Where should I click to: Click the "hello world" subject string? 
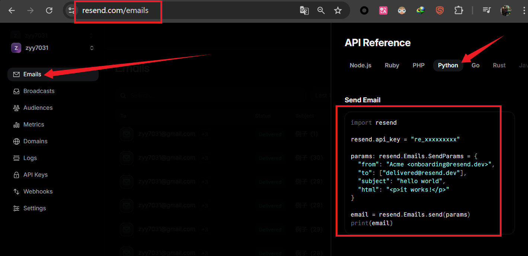pyautogui.click(x=419, y=181)
